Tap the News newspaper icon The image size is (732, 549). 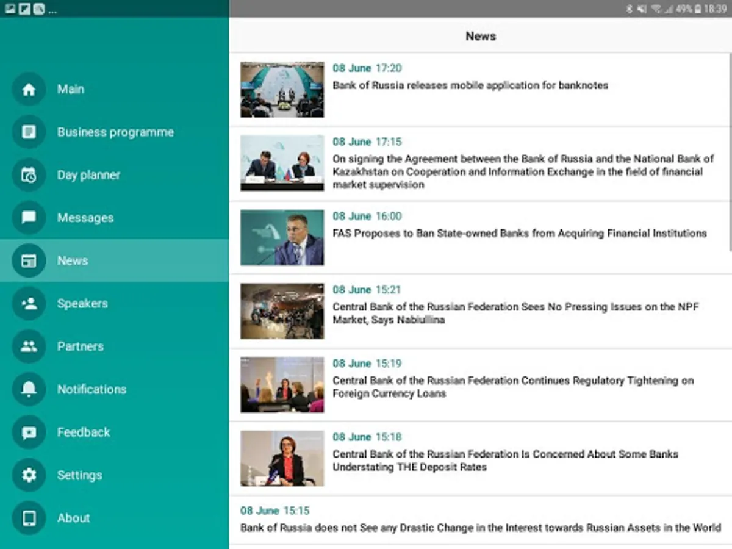coord(29,260)
